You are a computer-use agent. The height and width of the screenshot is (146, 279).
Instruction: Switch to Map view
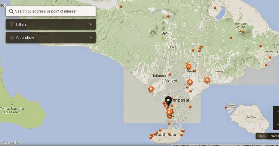point(261,136)
